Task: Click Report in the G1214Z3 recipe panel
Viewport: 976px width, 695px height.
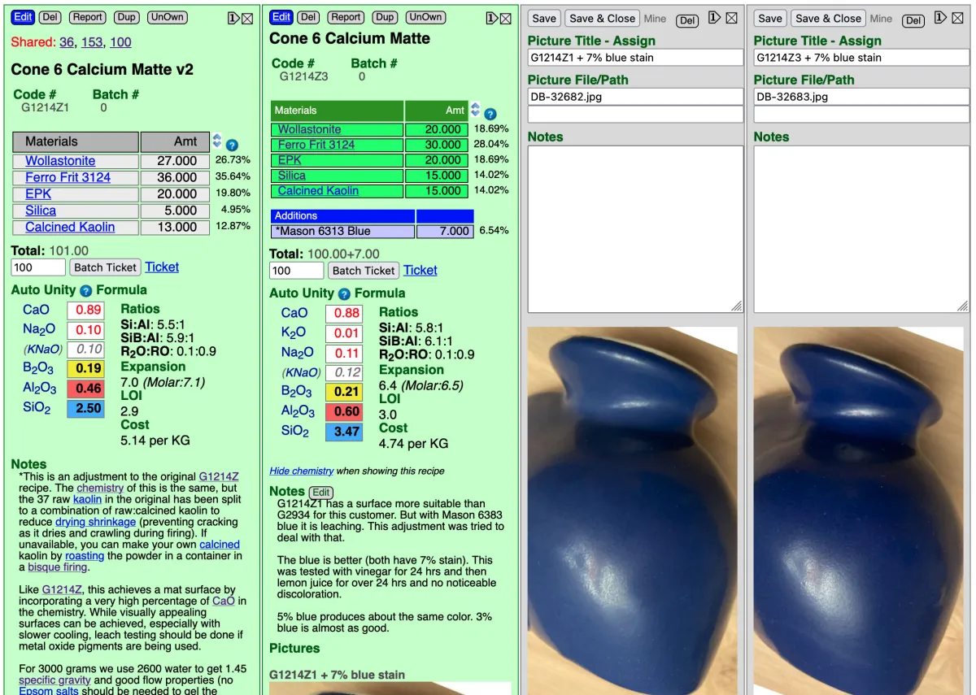Action: pos(346,17)
